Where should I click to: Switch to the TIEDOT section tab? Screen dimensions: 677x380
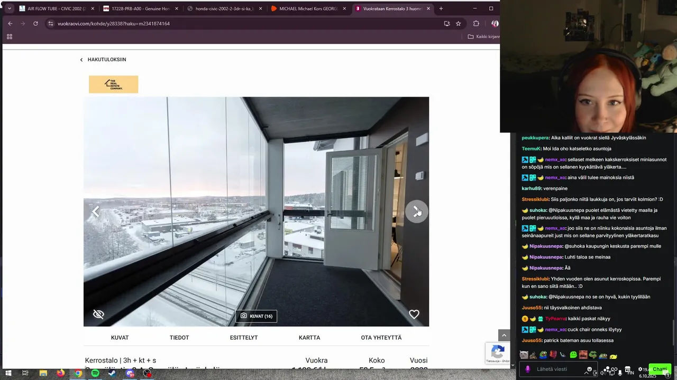(x=179, y=337)
